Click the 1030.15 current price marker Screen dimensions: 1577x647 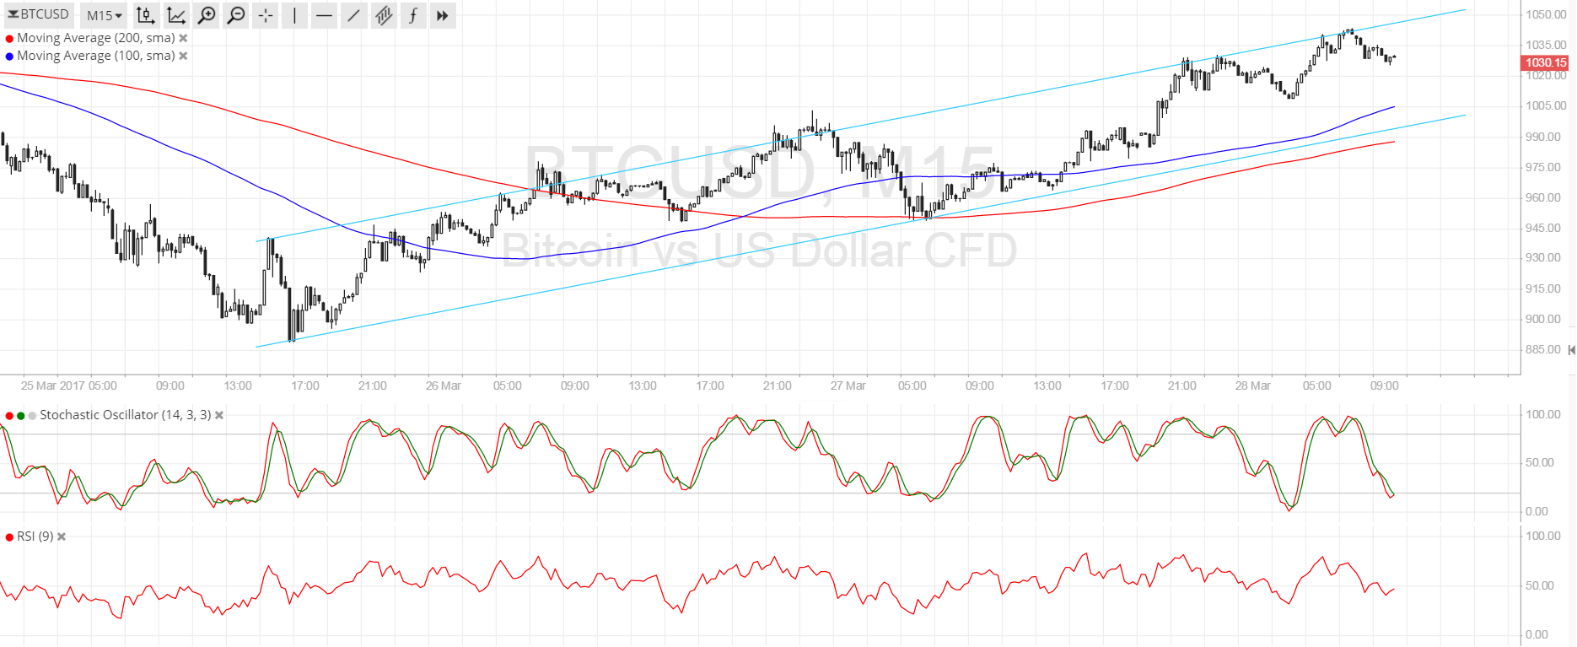pos(1545,62)
